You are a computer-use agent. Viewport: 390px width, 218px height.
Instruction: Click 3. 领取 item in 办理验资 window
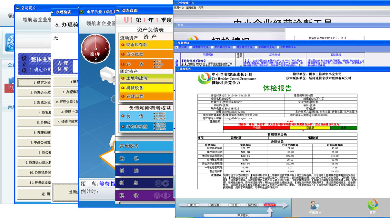(x=65, y=112)
